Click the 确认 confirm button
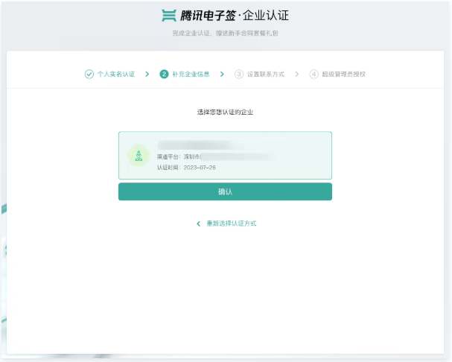The width and height of the screenshot is (452, 362). coord(225,191)
